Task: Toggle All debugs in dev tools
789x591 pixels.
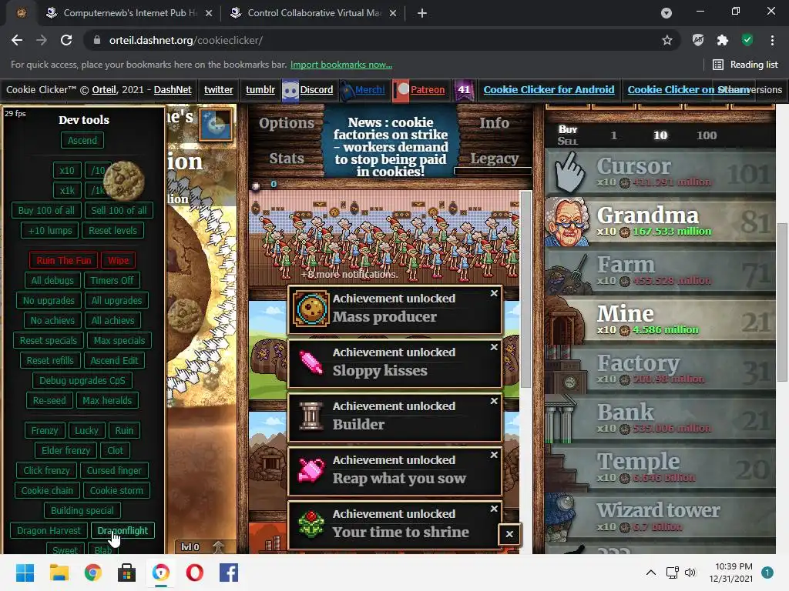Action: [x=52, y=280]
